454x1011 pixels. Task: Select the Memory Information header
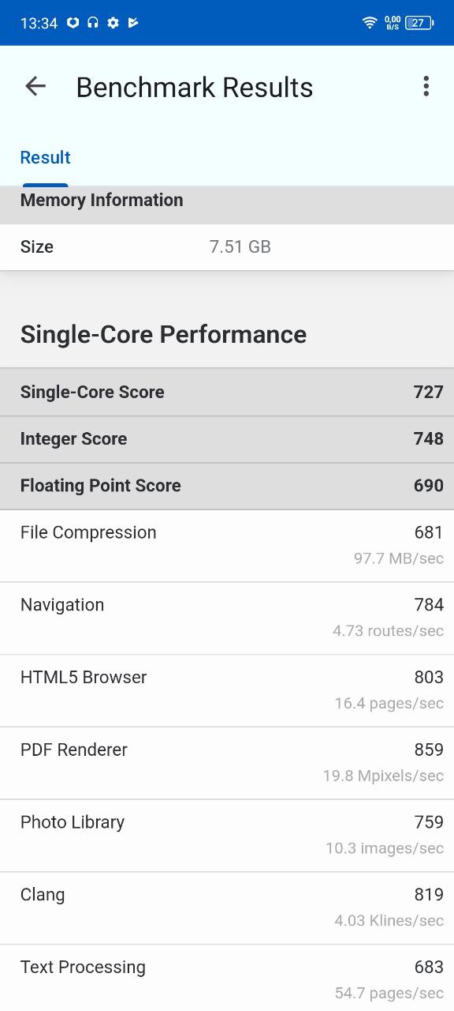coord(227,201)
